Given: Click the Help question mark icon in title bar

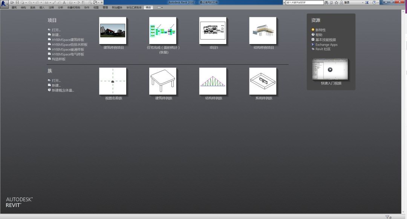Looking at the screenshot, I should pyautogui.click(x=374, y=2).
